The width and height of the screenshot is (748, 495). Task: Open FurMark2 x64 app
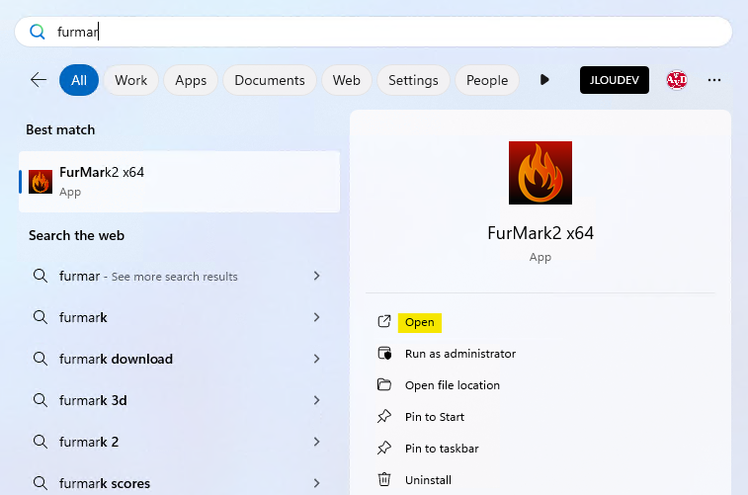tap(419, 322)
